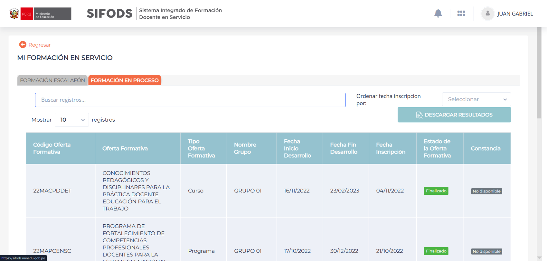Select the FORMACIÓN EN PROCESO tab
Image resolution: width=547 pixels, height=261 pixels.
pos(124,80)
